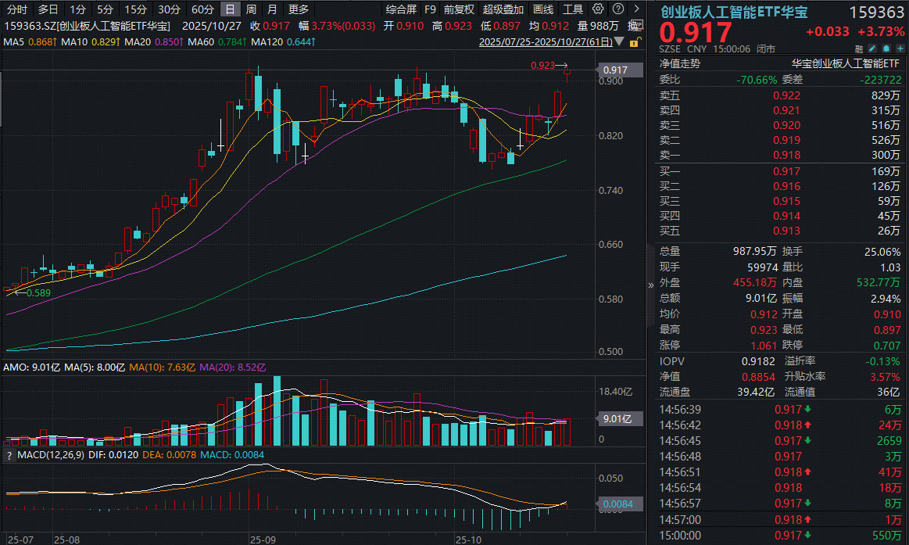The width and height of the screenshot is (909, 545).
Task: Open the 画线 drawing tools
Action: tap(543, 9)
